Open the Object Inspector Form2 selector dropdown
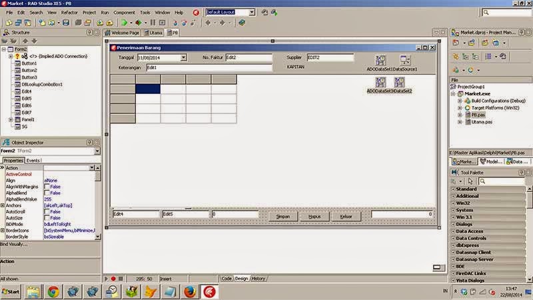 point(97,151)
